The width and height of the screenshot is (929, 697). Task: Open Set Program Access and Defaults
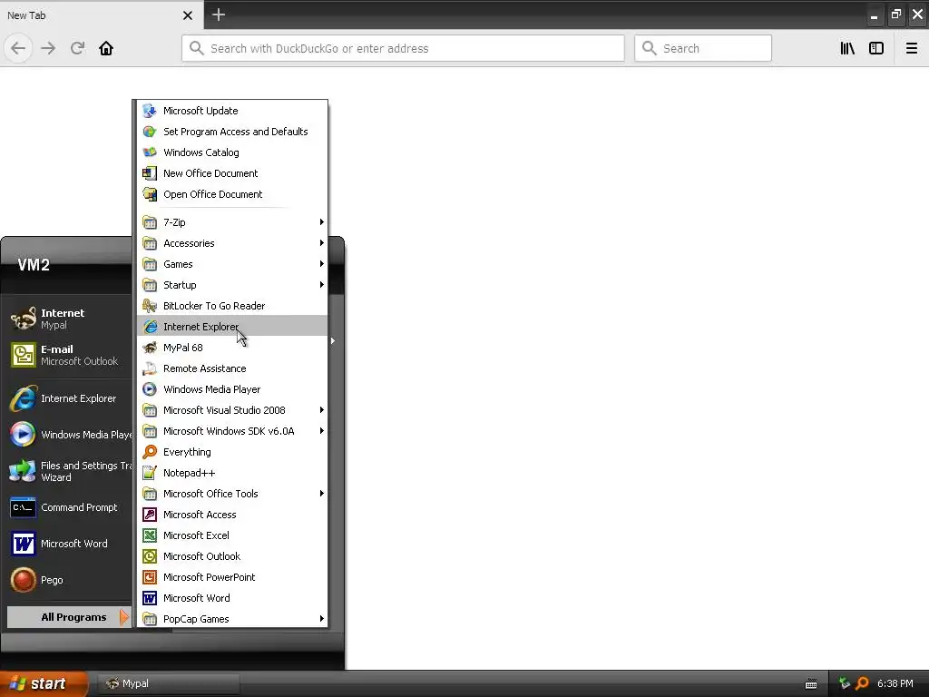[232, 132]
